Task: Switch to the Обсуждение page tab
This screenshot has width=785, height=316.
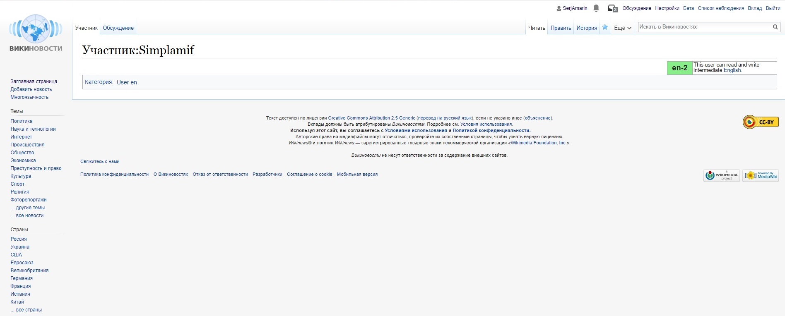Action: [x=118, y=28]
